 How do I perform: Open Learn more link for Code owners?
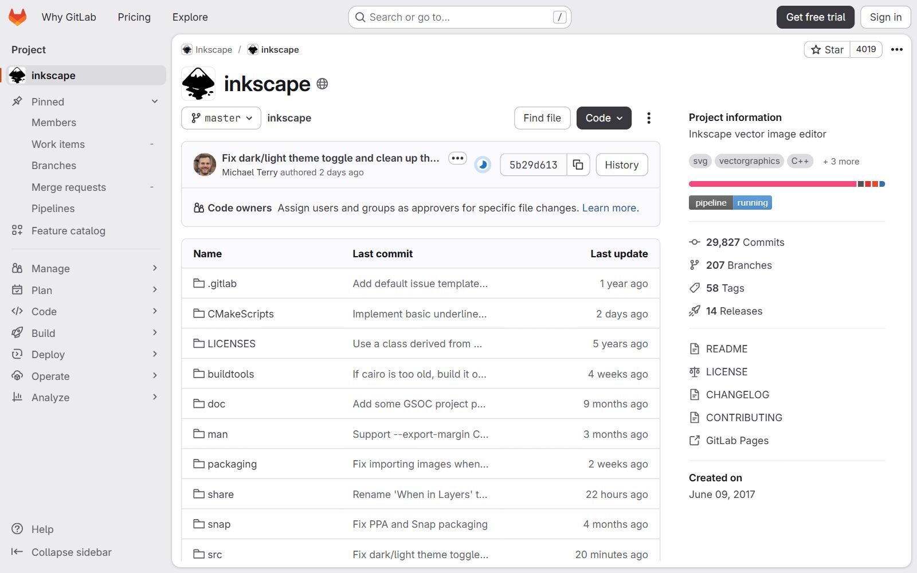[x=610, y=208]
